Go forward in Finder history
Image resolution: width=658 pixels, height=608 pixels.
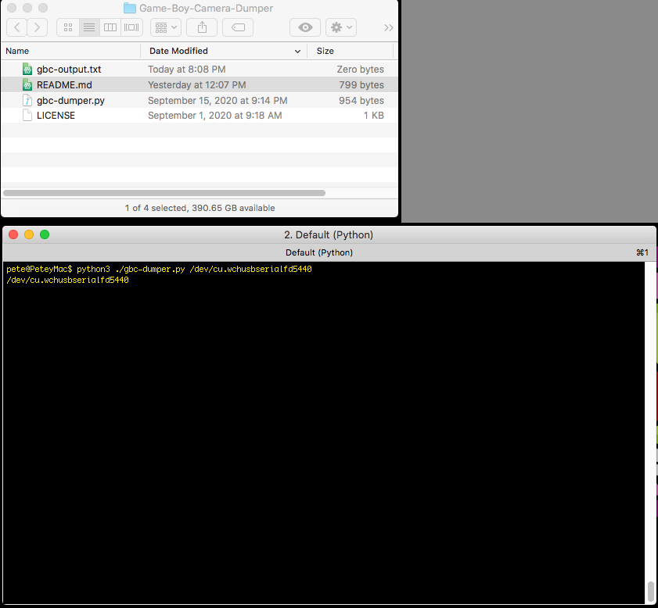click(38, 27)
